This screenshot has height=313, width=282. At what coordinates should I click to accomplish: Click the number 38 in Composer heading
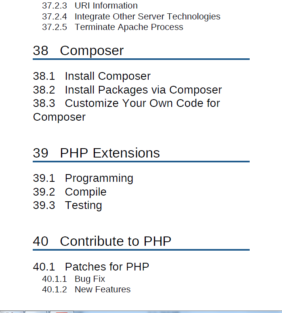point(40,51)
